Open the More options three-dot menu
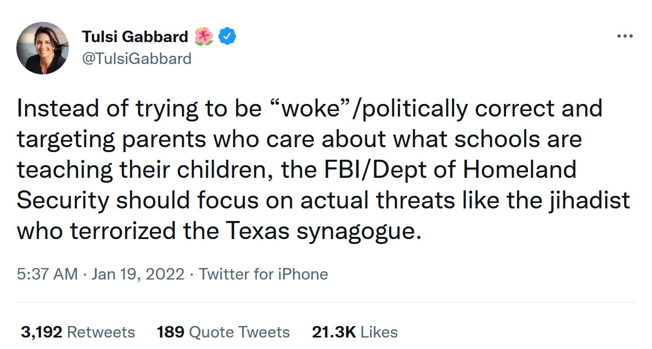This screenshot has height=349, width=652. (x=624, y=36)
